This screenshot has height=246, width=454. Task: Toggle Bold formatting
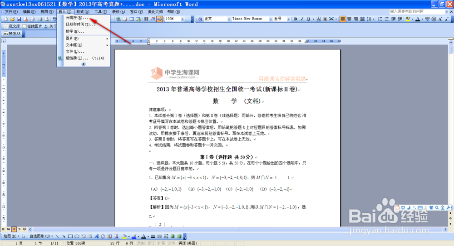point(296,19)
